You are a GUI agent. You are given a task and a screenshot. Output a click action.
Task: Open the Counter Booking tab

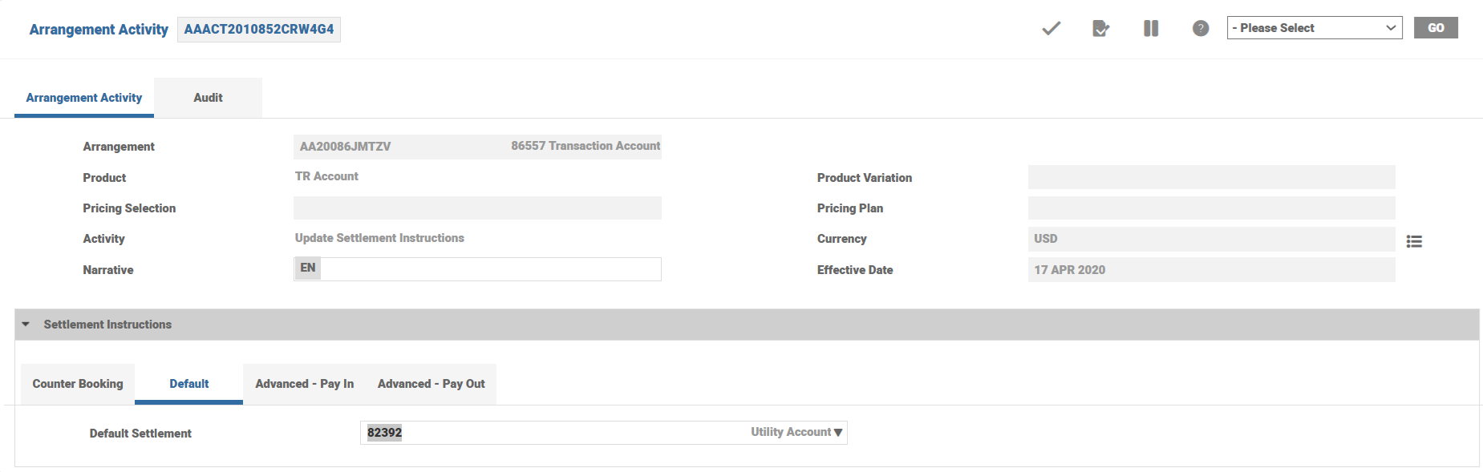(x=78, y=384)
